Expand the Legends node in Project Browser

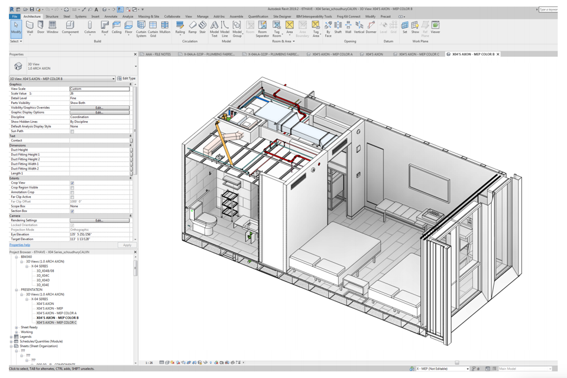point(11,337)
